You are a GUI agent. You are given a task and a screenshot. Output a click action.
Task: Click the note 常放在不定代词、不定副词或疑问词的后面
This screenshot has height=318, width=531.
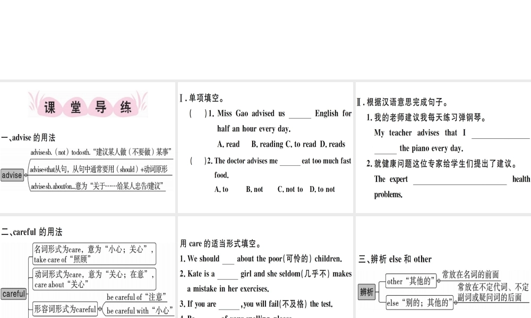[493, 293]
